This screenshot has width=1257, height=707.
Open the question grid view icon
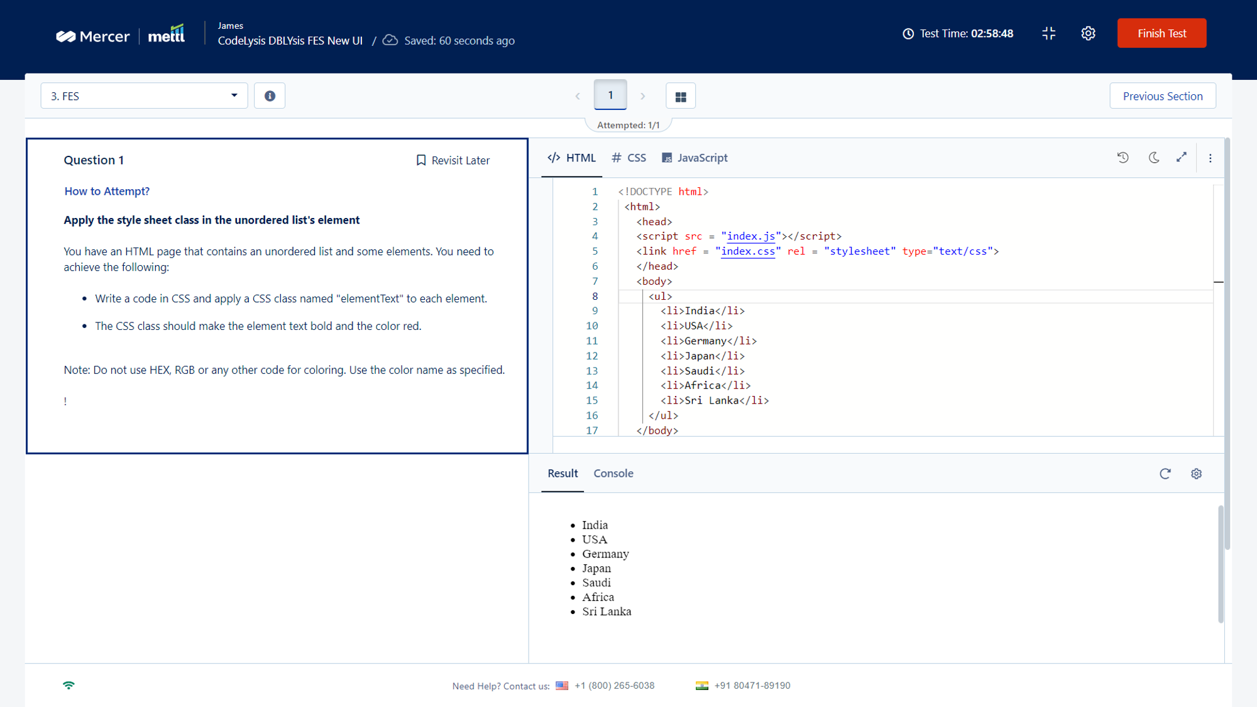(680, 96)
